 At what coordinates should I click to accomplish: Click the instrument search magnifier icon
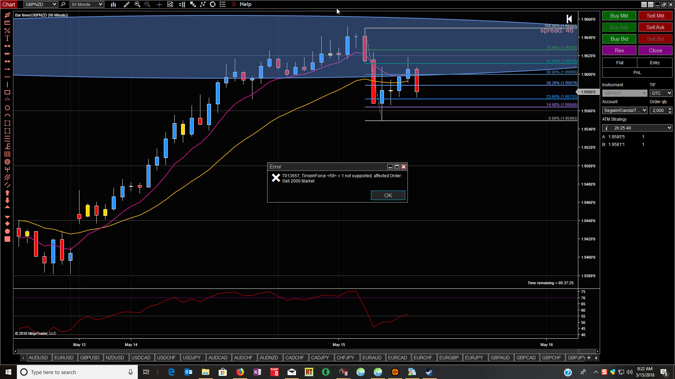coord(63,5)
